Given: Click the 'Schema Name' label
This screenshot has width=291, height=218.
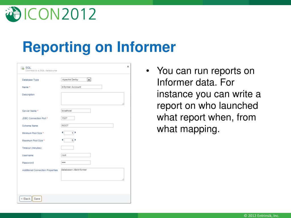Looking at the screenshot, I should click(x=30, y=126).
